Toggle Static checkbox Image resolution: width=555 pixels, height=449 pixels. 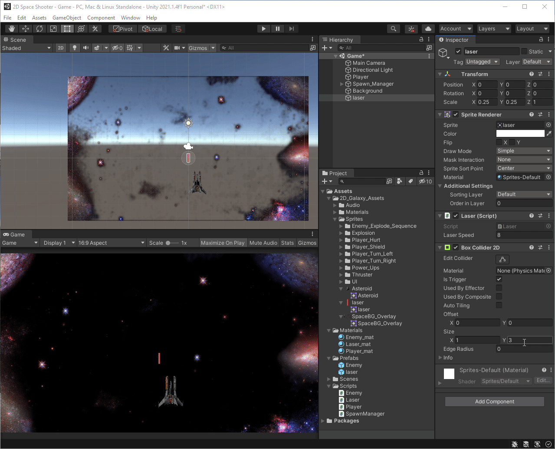[524, 51]
